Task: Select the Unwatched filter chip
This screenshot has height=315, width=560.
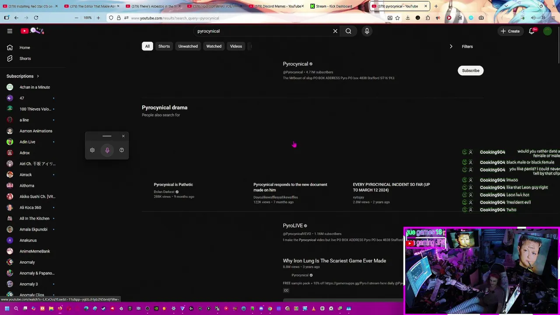Action: click(x=188, y=46)
